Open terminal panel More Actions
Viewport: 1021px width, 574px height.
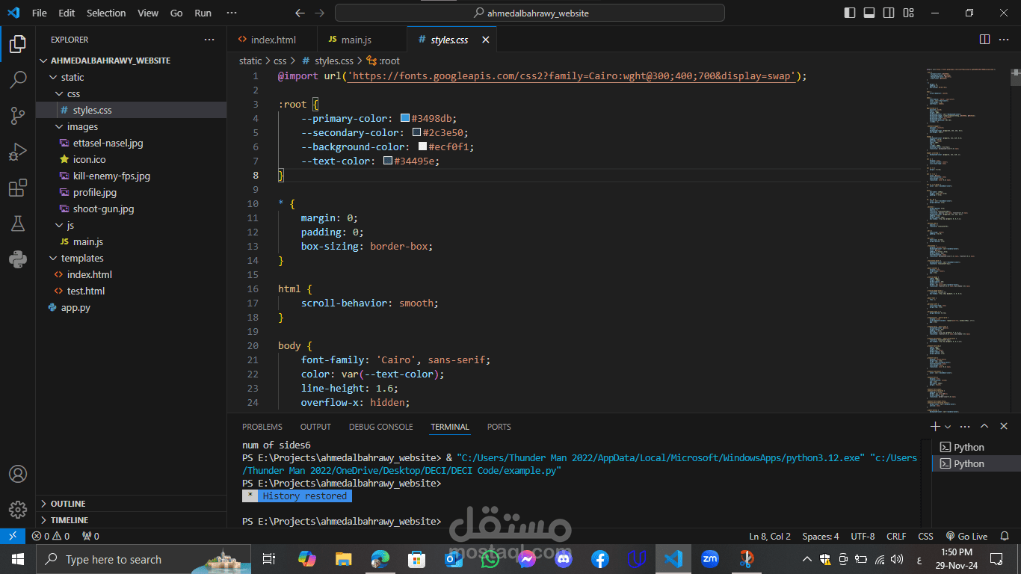coord(964,426)
